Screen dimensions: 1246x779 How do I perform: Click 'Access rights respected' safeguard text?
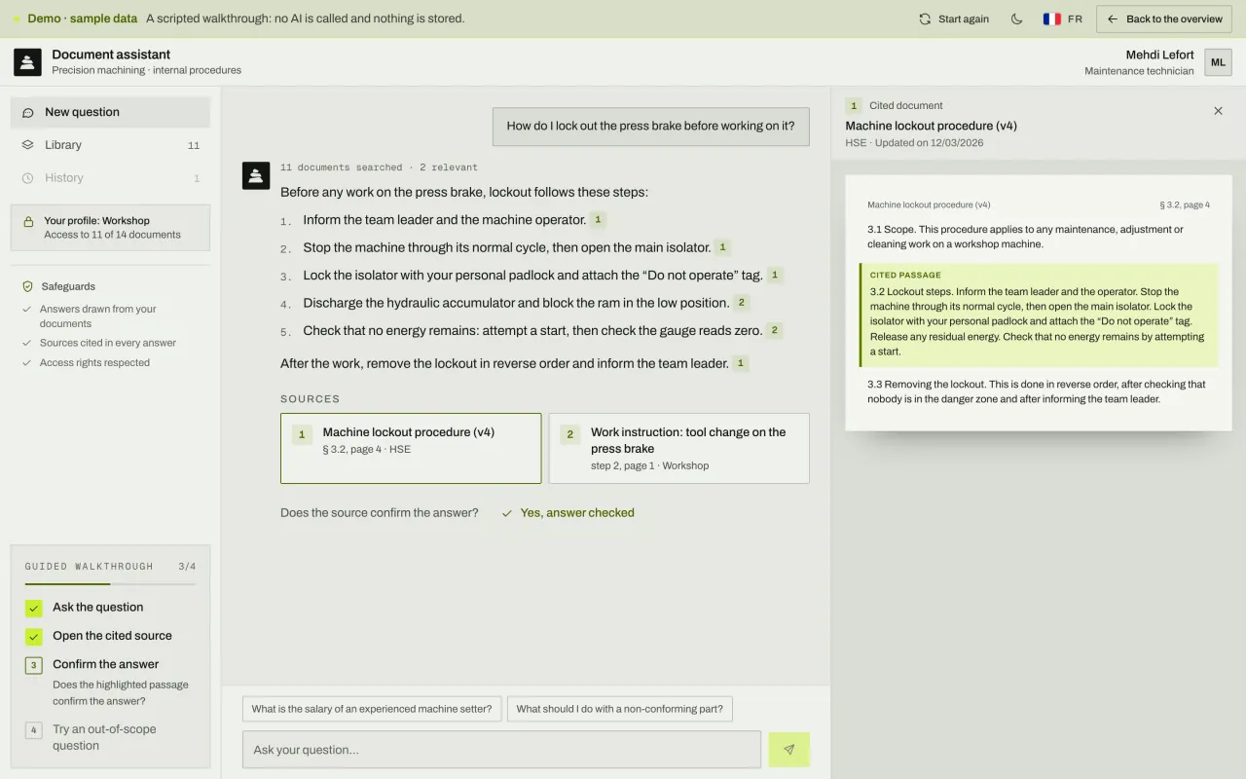pos(94,363)
